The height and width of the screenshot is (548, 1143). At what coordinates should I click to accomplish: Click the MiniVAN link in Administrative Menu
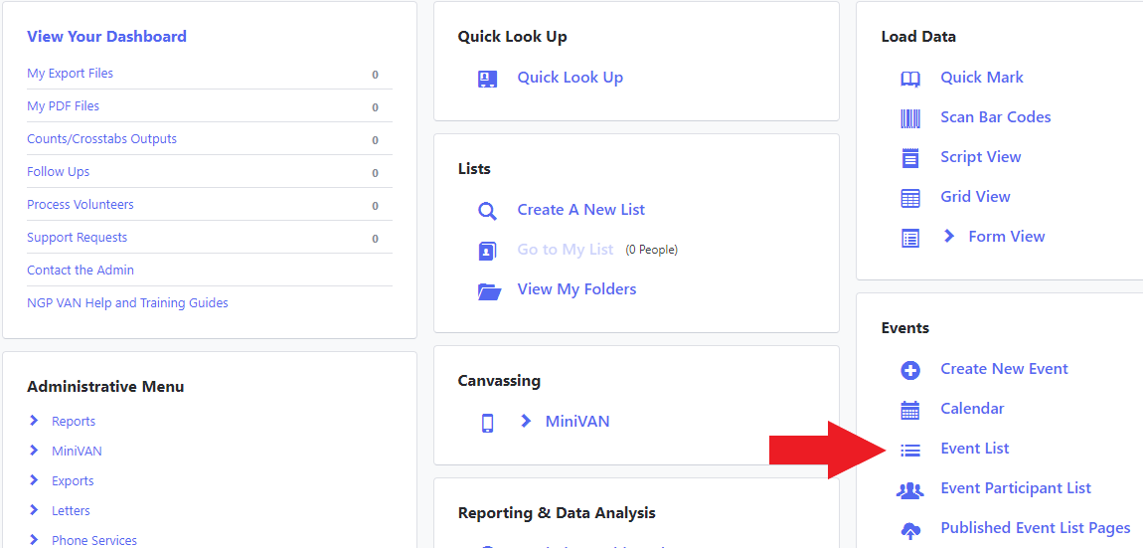[x=77, y=451]
